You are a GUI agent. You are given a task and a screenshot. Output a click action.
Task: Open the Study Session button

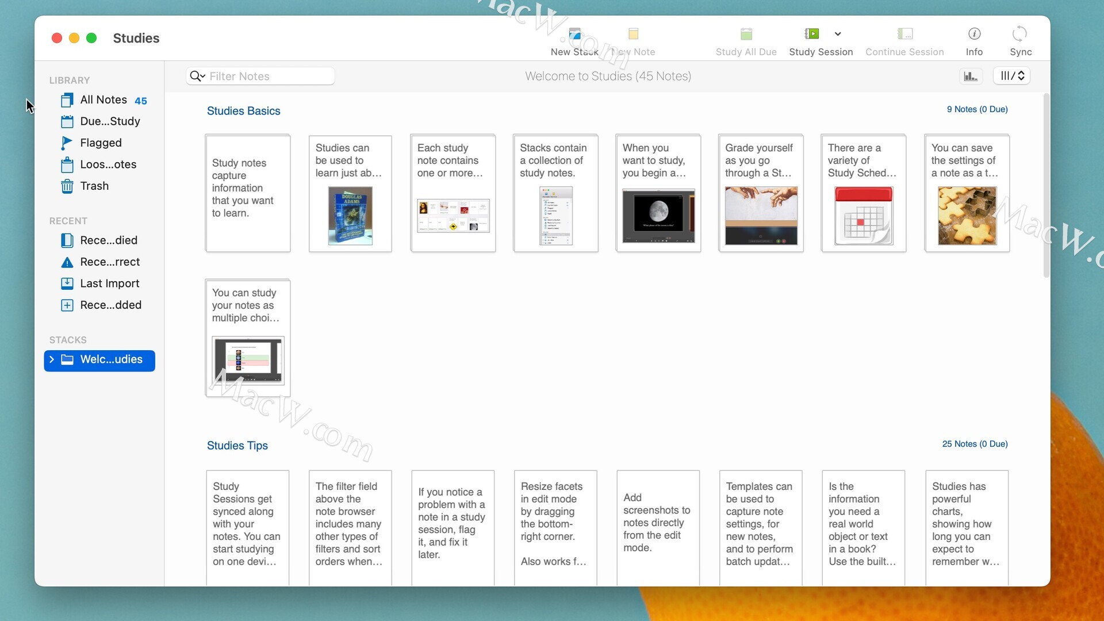click(821, 41)
